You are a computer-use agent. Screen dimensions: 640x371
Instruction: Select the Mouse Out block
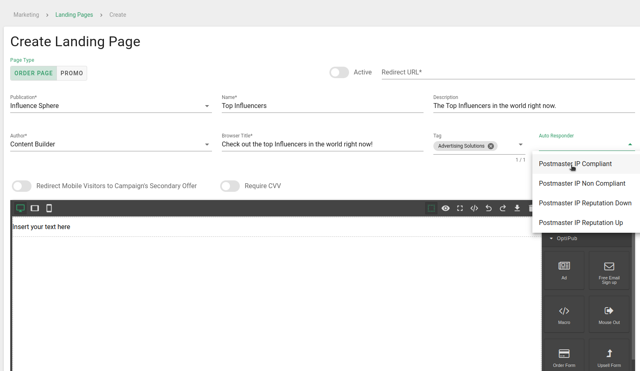[609, 314]
